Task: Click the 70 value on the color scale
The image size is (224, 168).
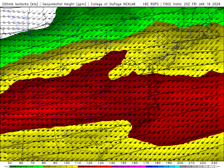Action: 32,163
